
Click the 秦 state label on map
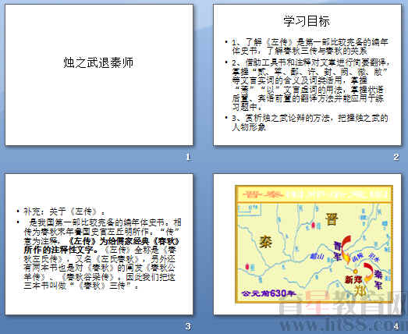click(x=266, y=242)
